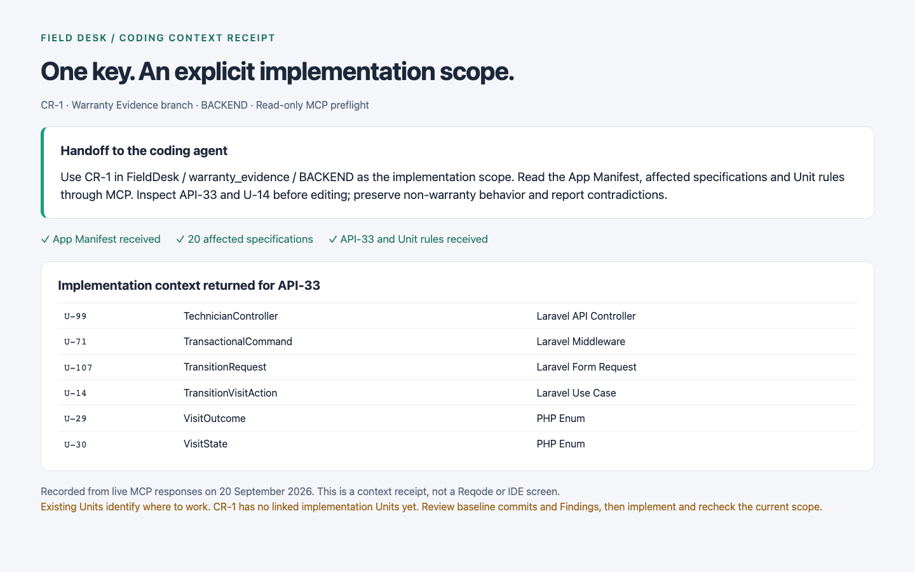Click the orange Existing Units warning note
Viewport: 915px width, 572px height.
click(431, 507)
